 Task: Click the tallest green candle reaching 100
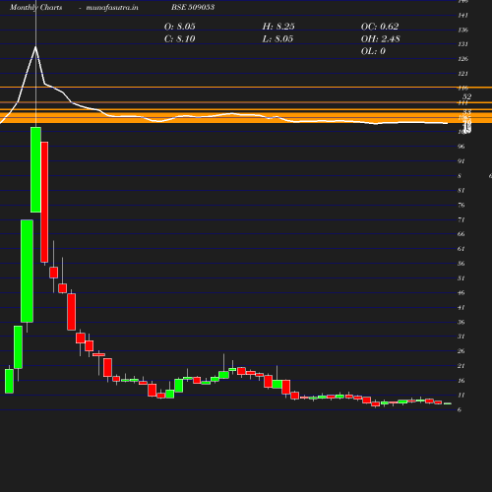click(35, 169)
